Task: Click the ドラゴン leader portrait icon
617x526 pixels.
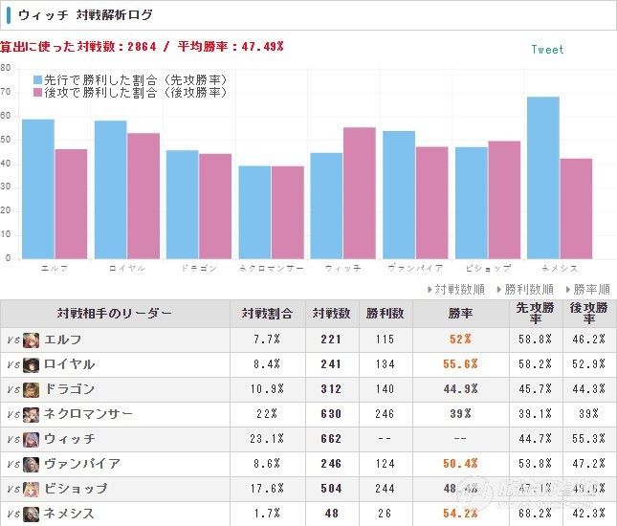Action: pos(31,390)
